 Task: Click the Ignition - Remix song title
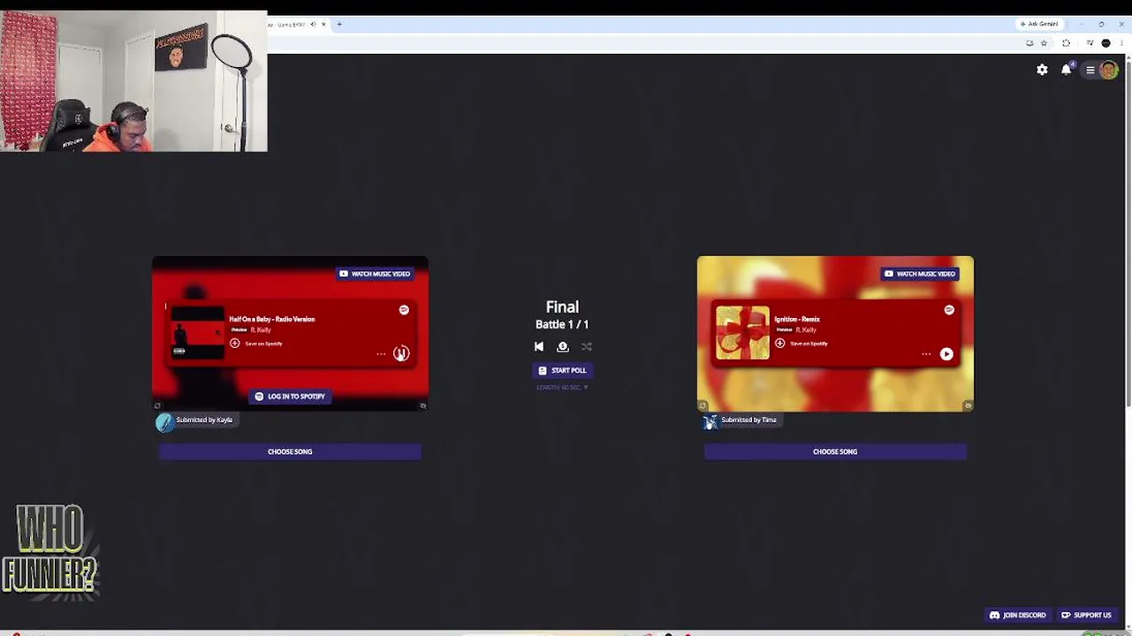tap(797, 319)
